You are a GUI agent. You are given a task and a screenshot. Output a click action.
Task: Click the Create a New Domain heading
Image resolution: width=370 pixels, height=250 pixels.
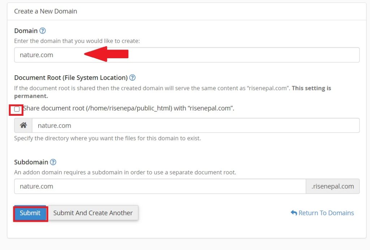[x=46, y=11]
